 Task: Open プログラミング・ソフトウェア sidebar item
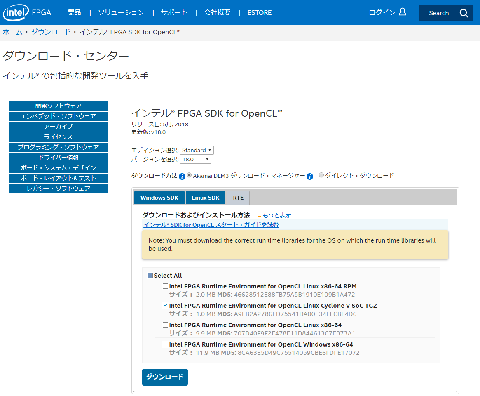click(59, 147)
